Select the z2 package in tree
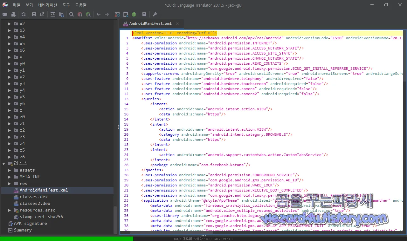 22,130
